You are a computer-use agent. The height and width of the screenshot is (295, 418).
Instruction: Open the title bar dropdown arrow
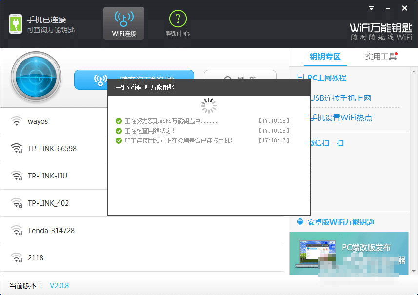pos(371,8)
